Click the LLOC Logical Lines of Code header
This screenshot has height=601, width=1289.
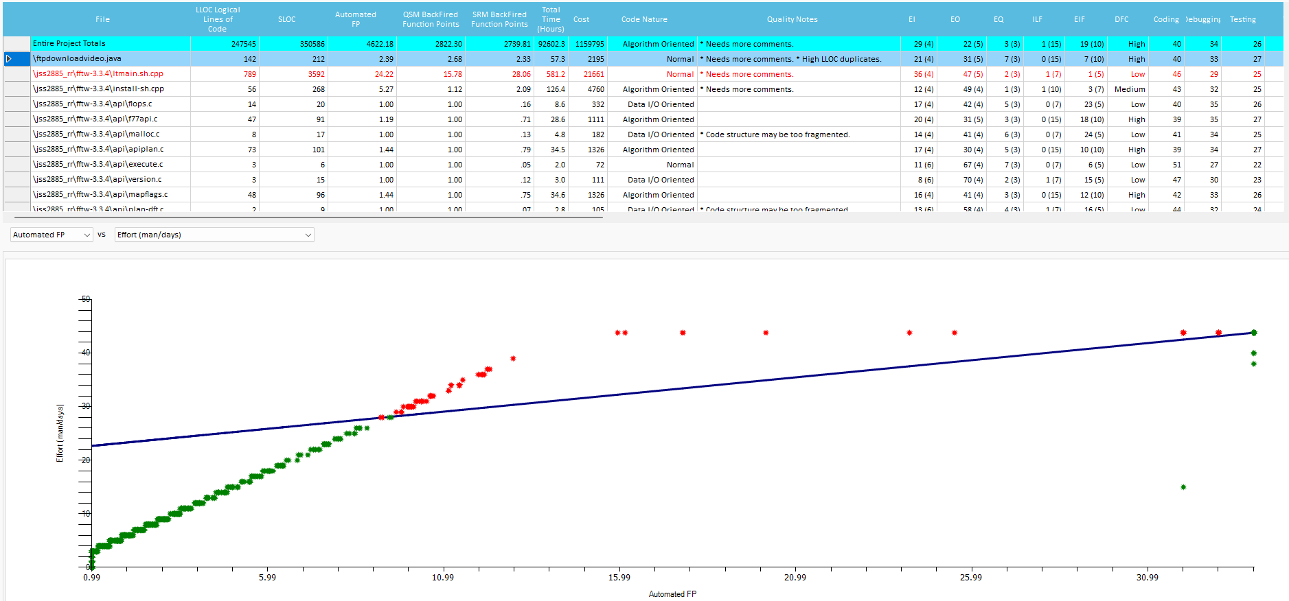218,19
